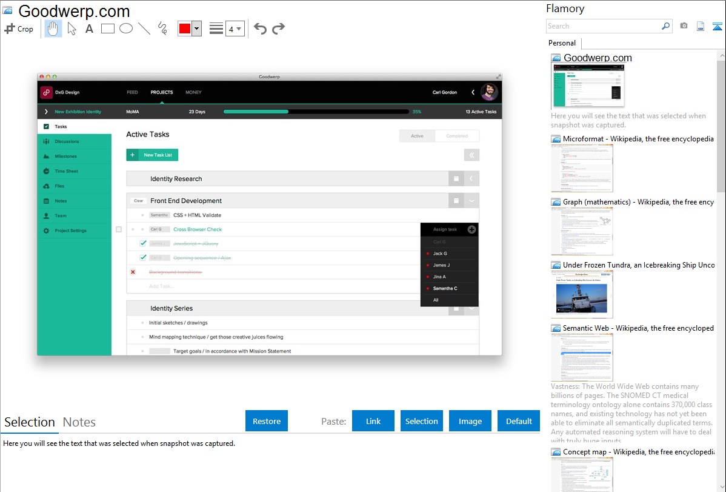This screenshot has height=492, width=726.
Task: Click the Tasks checkbox item in the sidebar
Action: [x=74, y=127]
